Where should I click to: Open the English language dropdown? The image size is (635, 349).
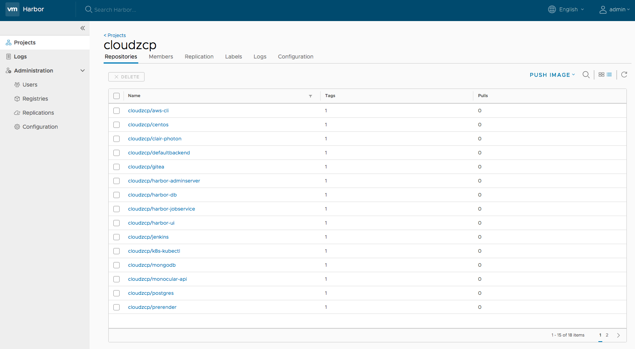[x=566, y=9]
